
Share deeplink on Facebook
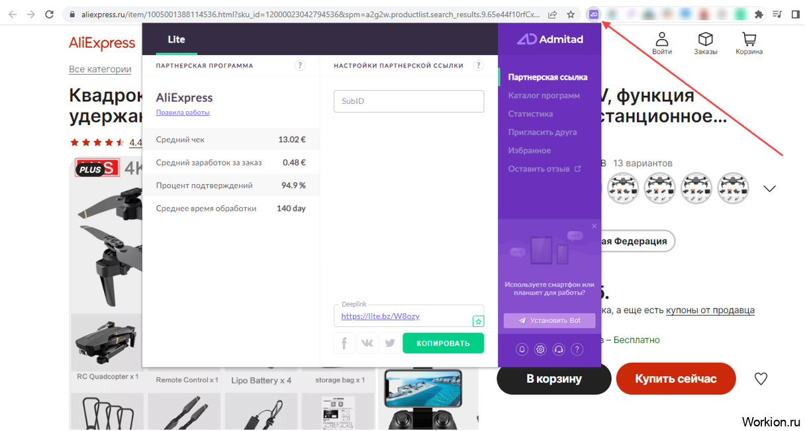coord(344,343)
